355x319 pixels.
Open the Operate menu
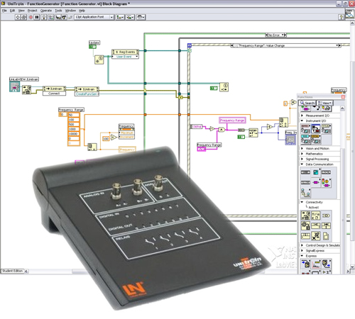[x=46, y=11]
